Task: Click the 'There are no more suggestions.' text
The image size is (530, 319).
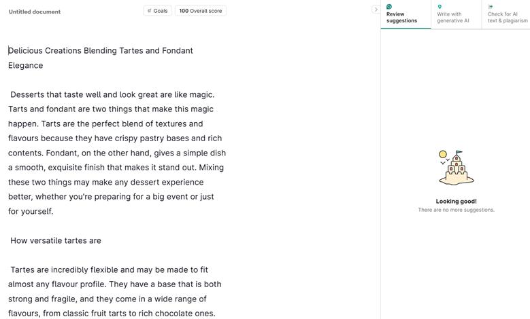Action: click(x=456, y=210)
